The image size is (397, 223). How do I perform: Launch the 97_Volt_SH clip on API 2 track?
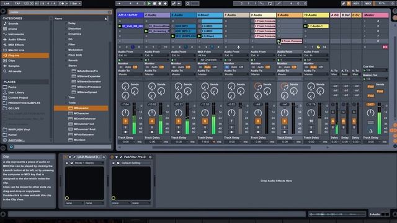click(x=120, y=26)
